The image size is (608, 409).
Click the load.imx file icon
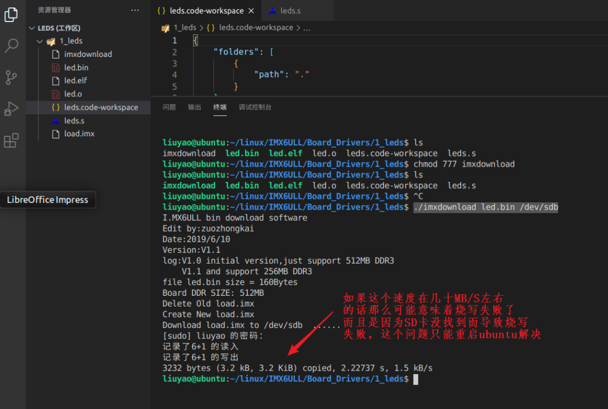[56, 134]
